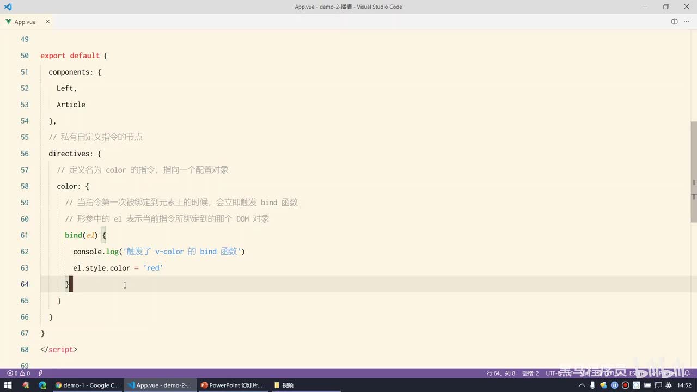Click the line 60 comment about DOM 对象
Image resolution: width=697 pixels, height=392 pixels.
pyautogui.click(x=167, y=219)
